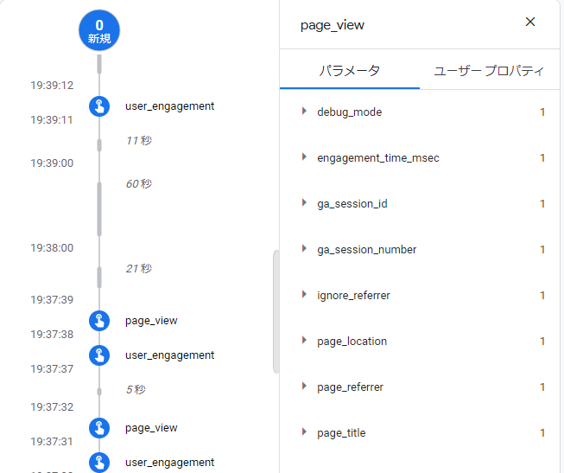This screenshot has height=473, width=564.
Task: Click the user_engagement event icon at 19:39:12
Action: [99, 106]
